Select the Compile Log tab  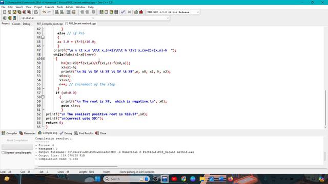point(48,133)
